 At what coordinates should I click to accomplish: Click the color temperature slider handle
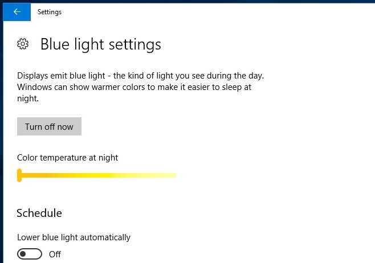pyautogui.click(x=19, y=175)
